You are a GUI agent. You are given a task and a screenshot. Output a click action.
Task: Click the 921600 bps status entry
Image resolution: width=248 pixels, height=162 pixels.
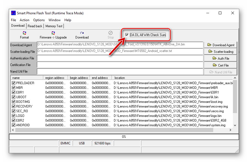[102, 143]
